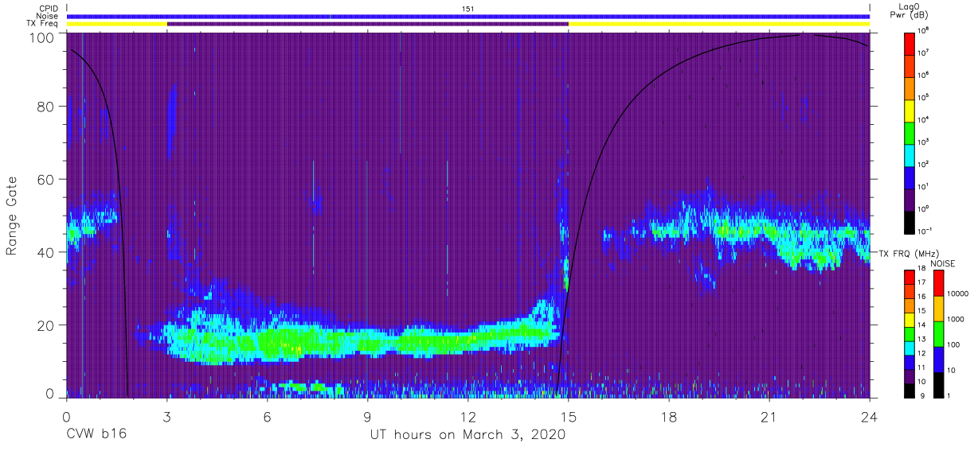Click the CVW b16 radar beam label
This screenshot has width=978, height=451.
pos(96,434)
